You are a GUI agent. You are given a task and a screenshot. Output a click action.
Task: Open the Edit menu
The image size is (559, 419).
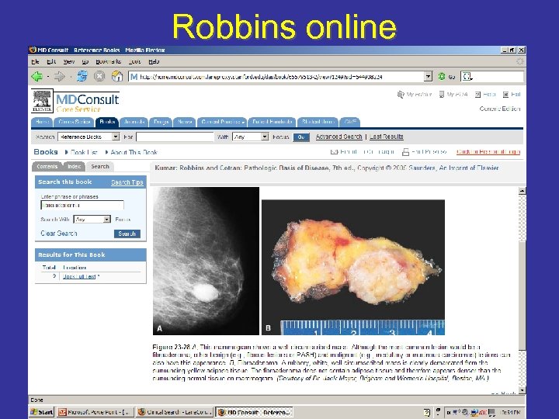point(51,61)
